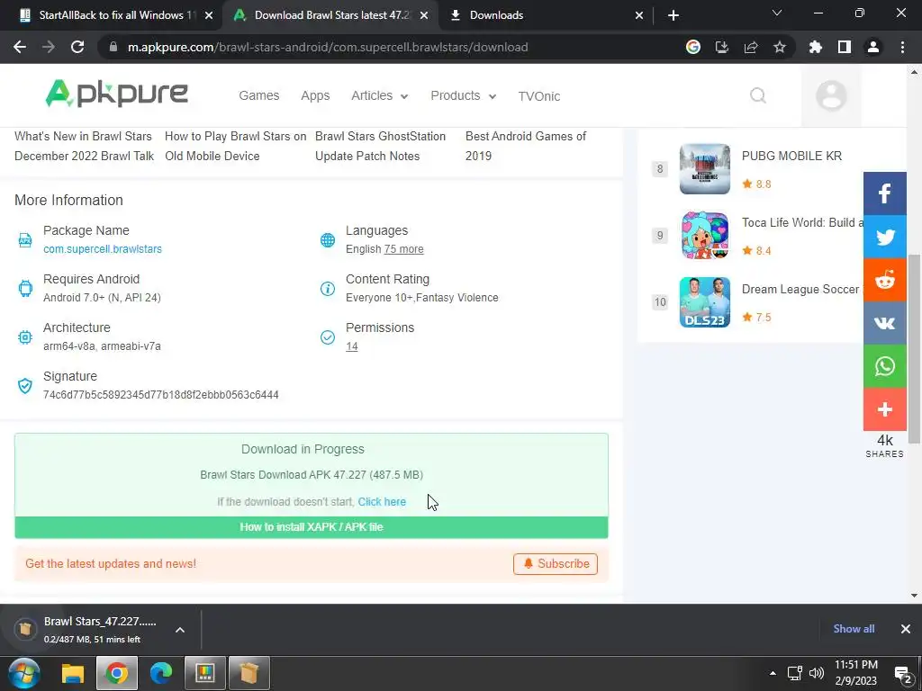Click the install app icon in address bar
Viewport: 922px width, 691px height.
tap(722, 47)
